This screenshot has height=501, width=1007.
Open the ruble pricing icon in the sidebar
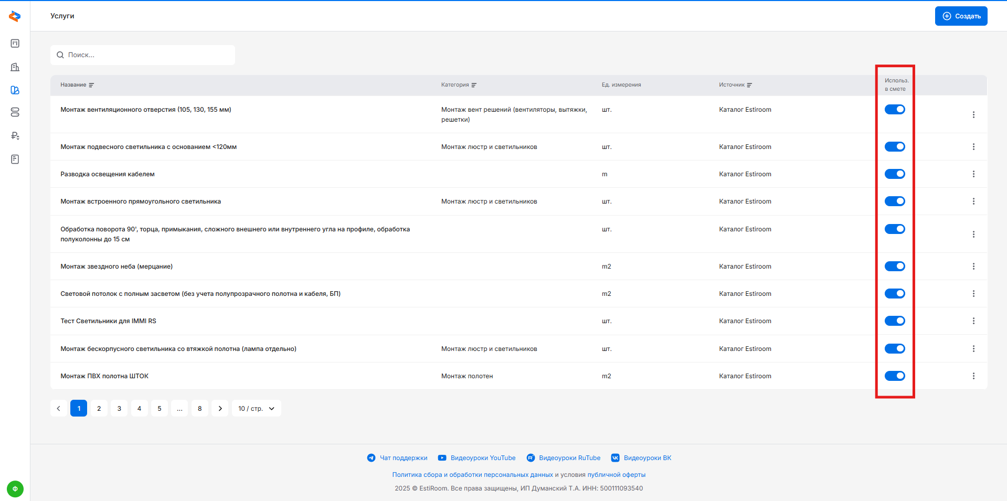15,136
